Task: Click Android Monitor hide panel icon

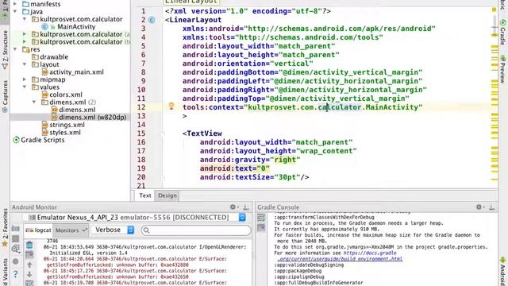Action: pyautogui.click(x=245, y=207)
